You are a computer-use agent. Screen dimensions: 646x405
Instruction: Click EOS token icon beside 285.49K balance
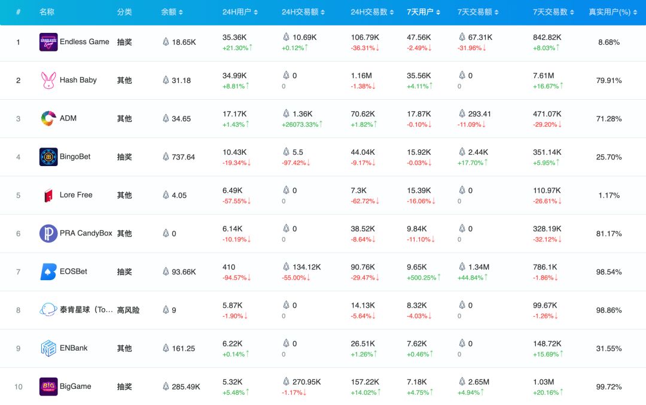coord(166,386)
